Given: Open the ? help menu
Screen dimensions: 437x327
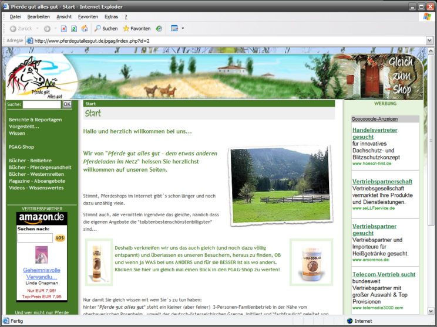Looking at the screenshot, I should tap(126, 16).
